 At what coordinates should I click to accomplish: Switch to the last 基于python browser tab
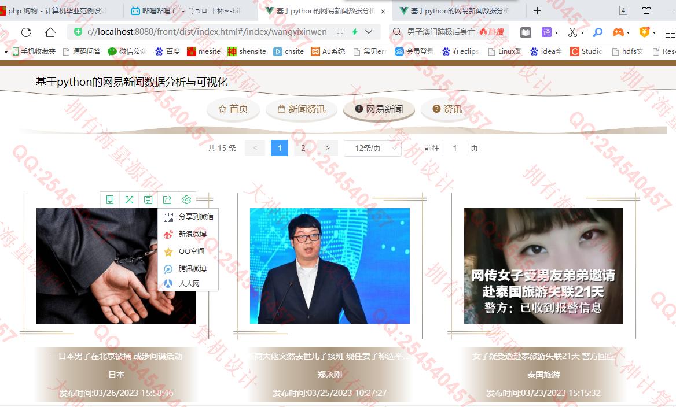point(459,11)
